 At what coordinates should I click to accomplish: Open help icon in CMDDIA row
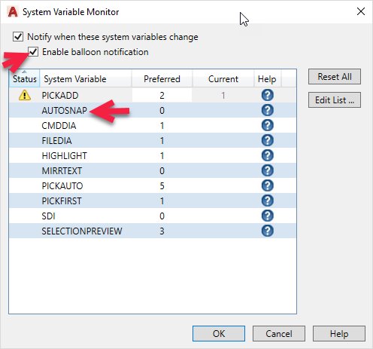(267, 125)
